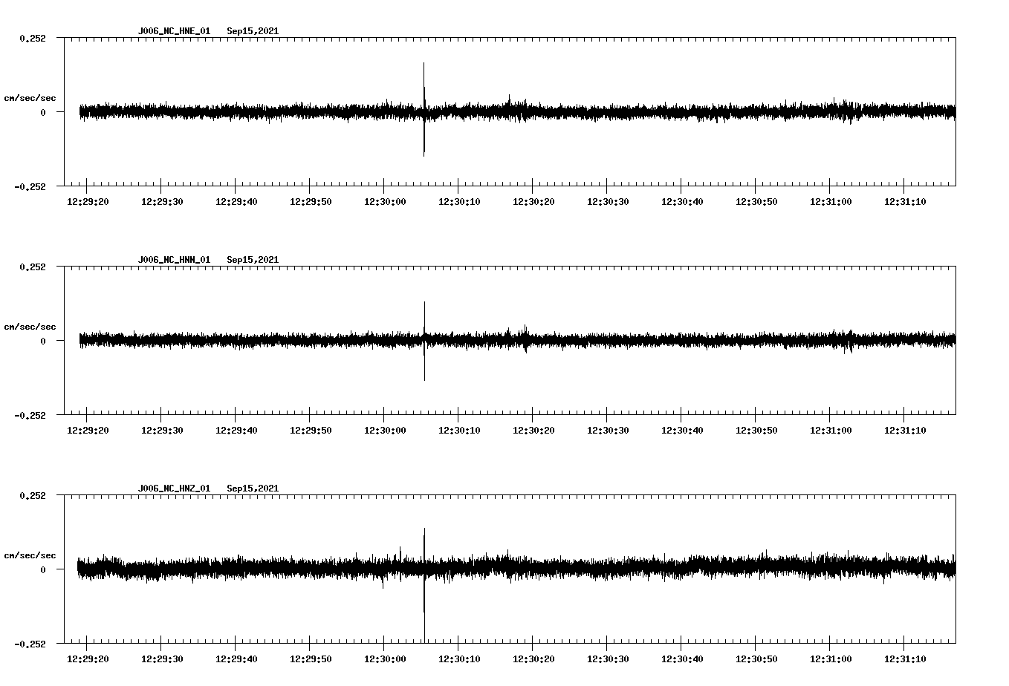
Task: Click the 12:30:50 time label on HNE axis
Action: tap(756, 202)
